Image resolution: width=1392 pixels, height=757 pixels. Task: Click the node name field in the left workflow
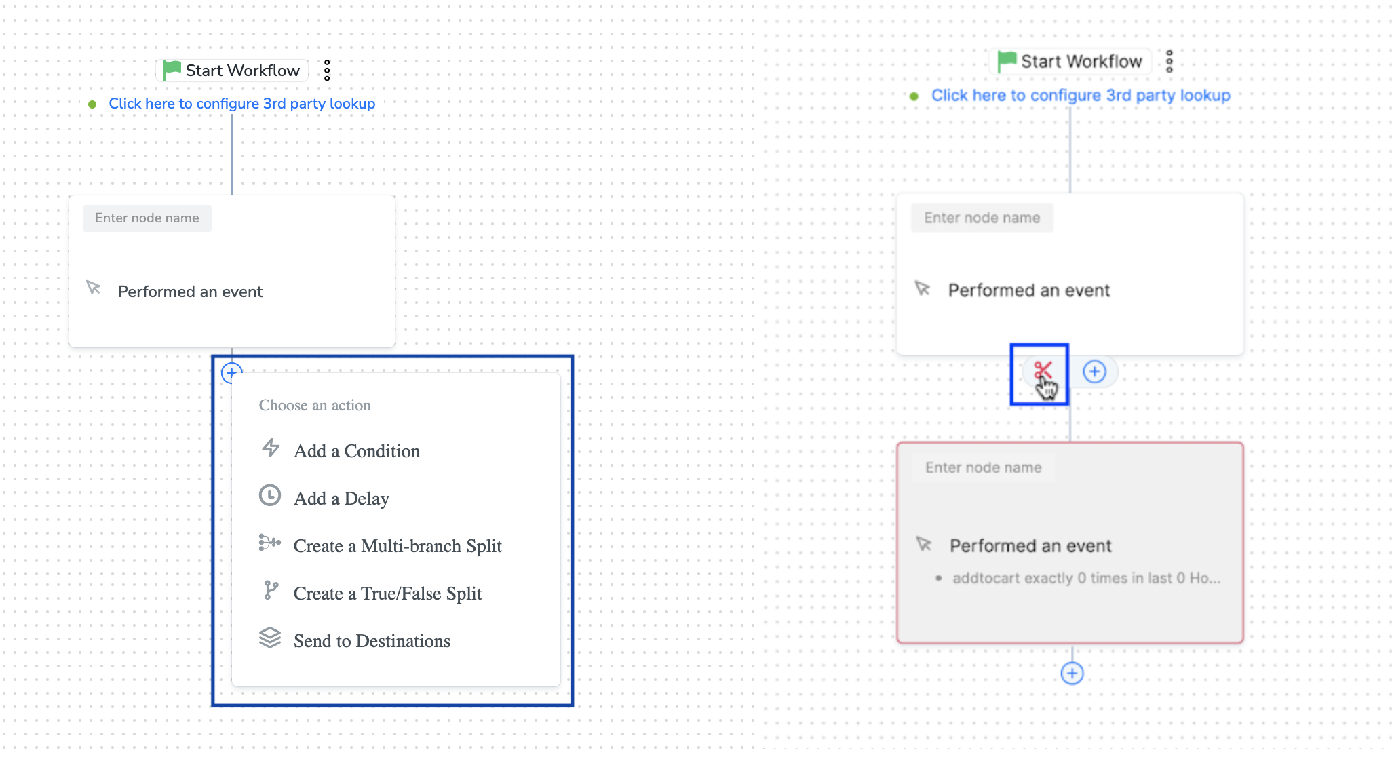(147, 218)
